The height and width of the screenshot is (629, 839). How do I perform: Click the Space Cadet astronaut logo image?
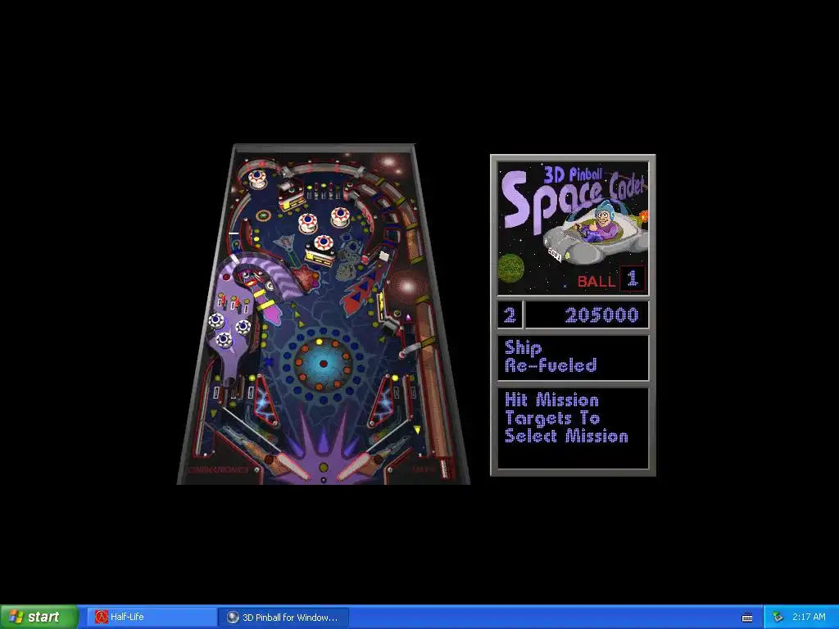(x=573, y=228)
